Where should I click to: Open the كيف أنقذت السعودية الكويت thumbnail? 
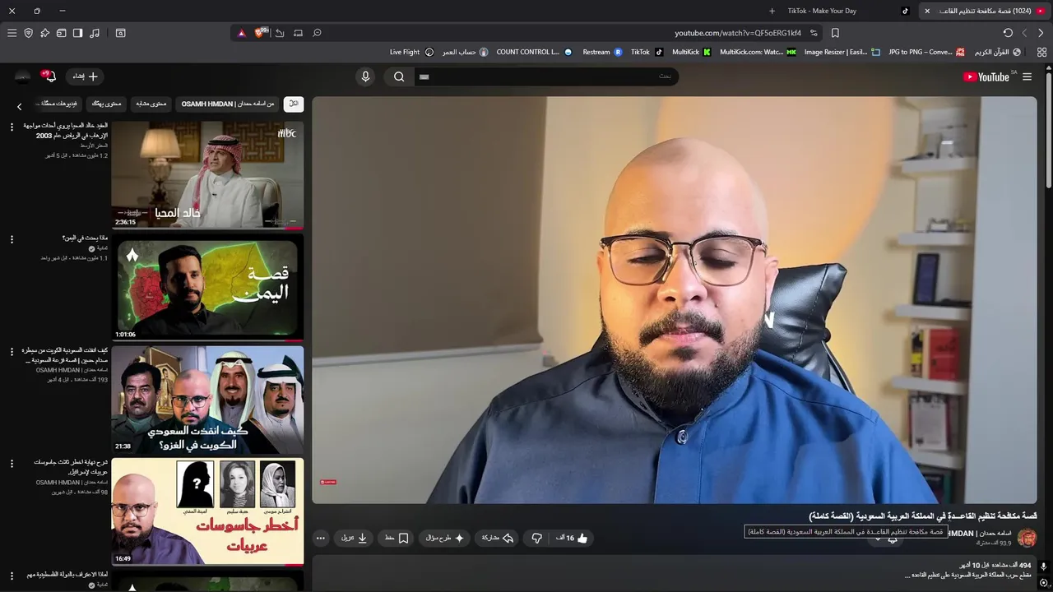click(207, 400)
